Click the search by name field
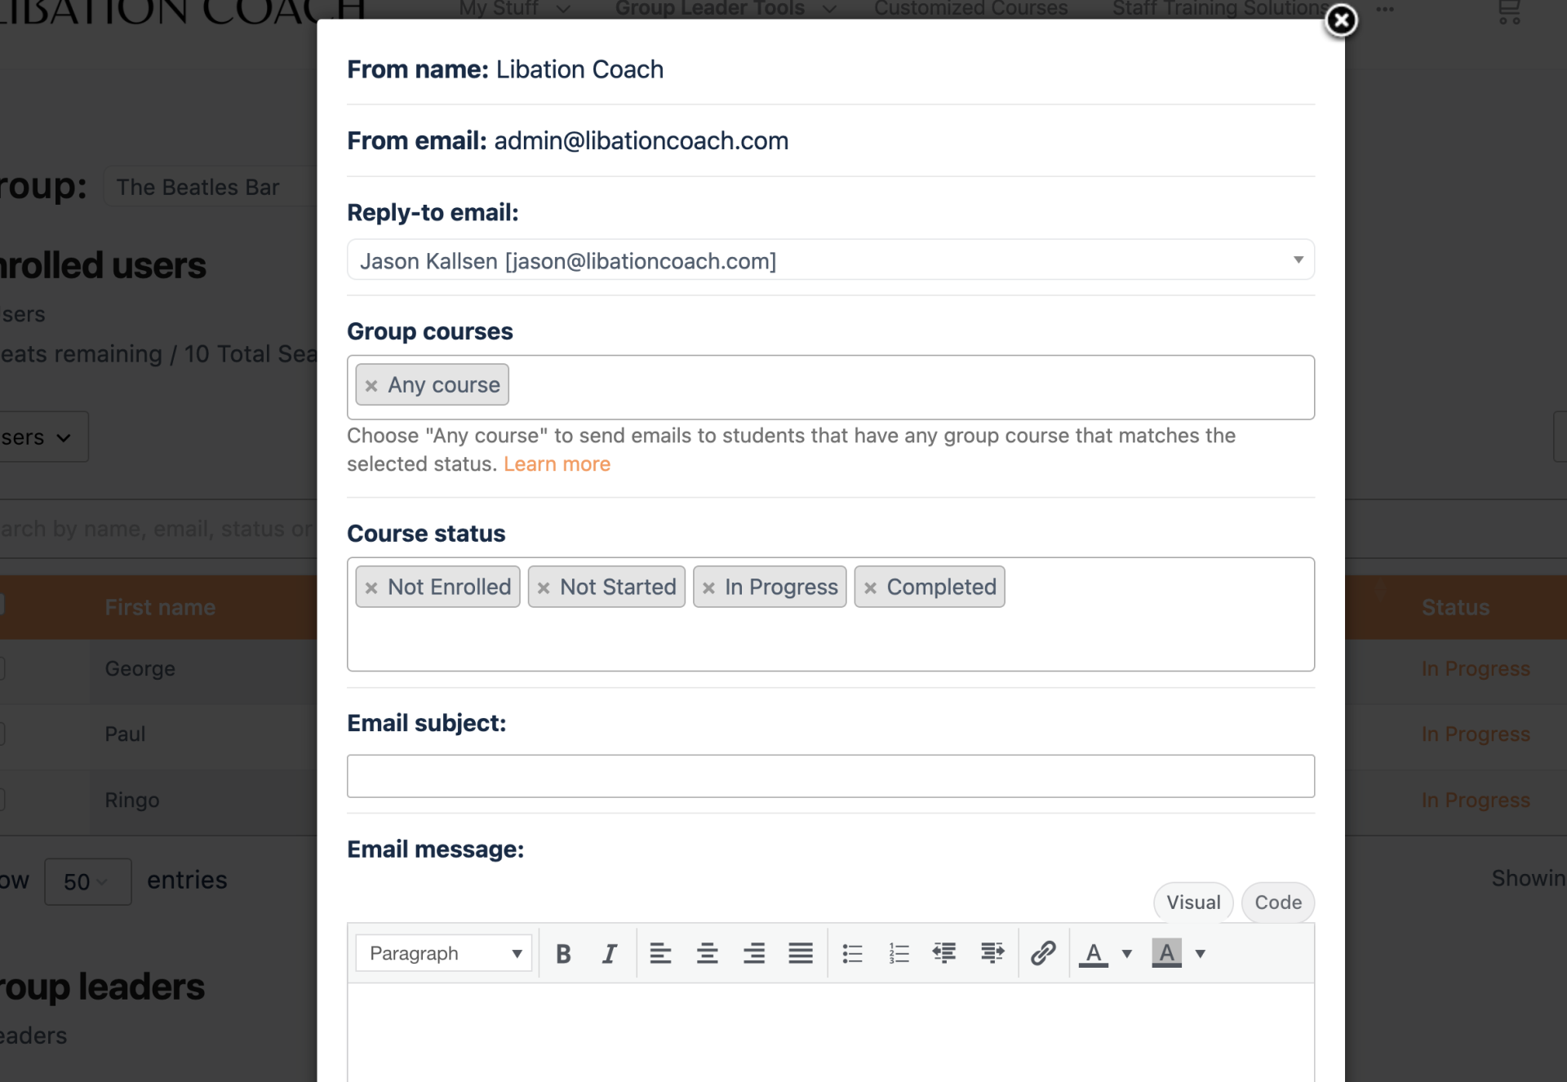The height and width of the screenshot is (1082, 1567). [x=158, y=529]
